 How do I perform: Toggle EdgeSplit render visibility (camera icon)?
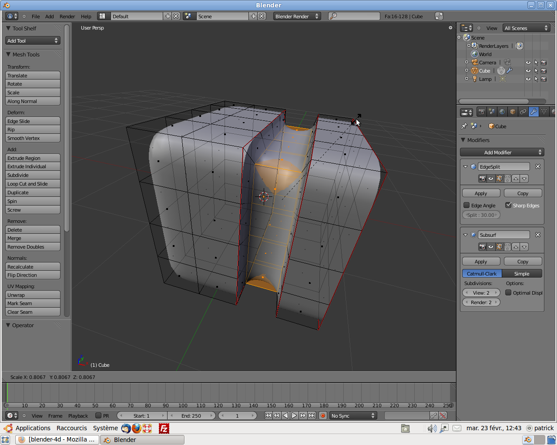[x=482, y=179]
